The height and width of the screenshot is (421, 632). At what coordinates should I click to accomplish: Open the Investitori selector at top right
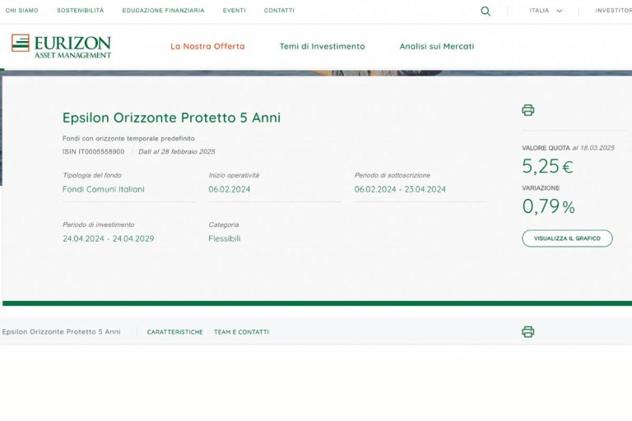click(x=613, y=11)
